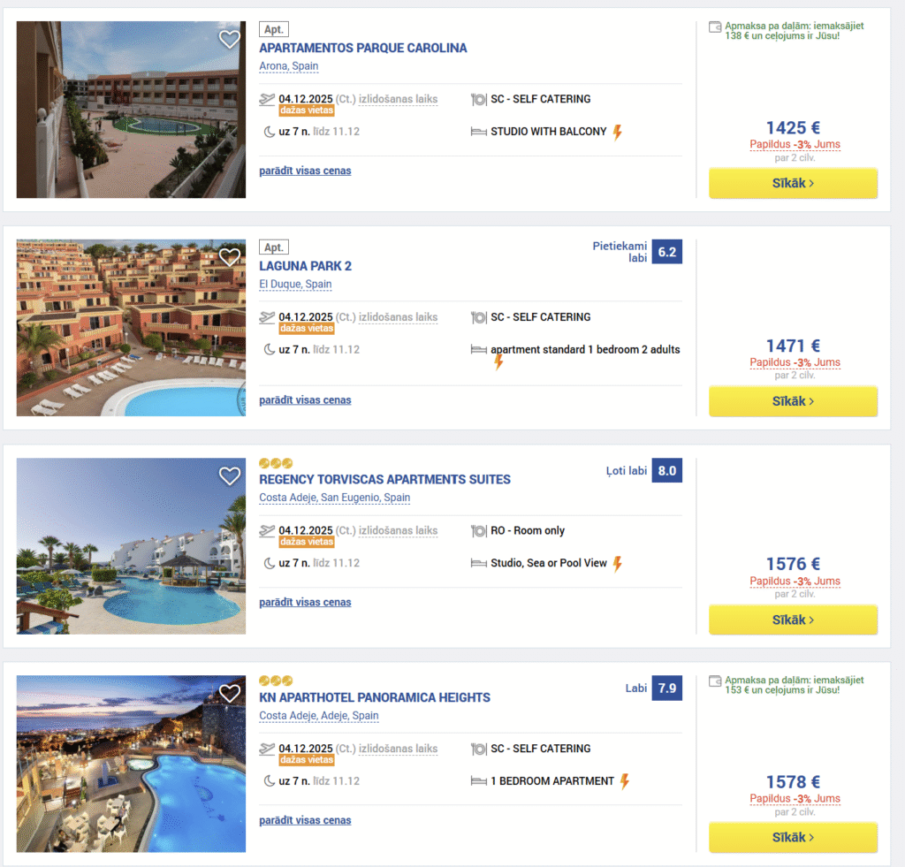
Task: Favorite Apartamentos Parque Carolina with heart icon
Action: coord(230,40)
